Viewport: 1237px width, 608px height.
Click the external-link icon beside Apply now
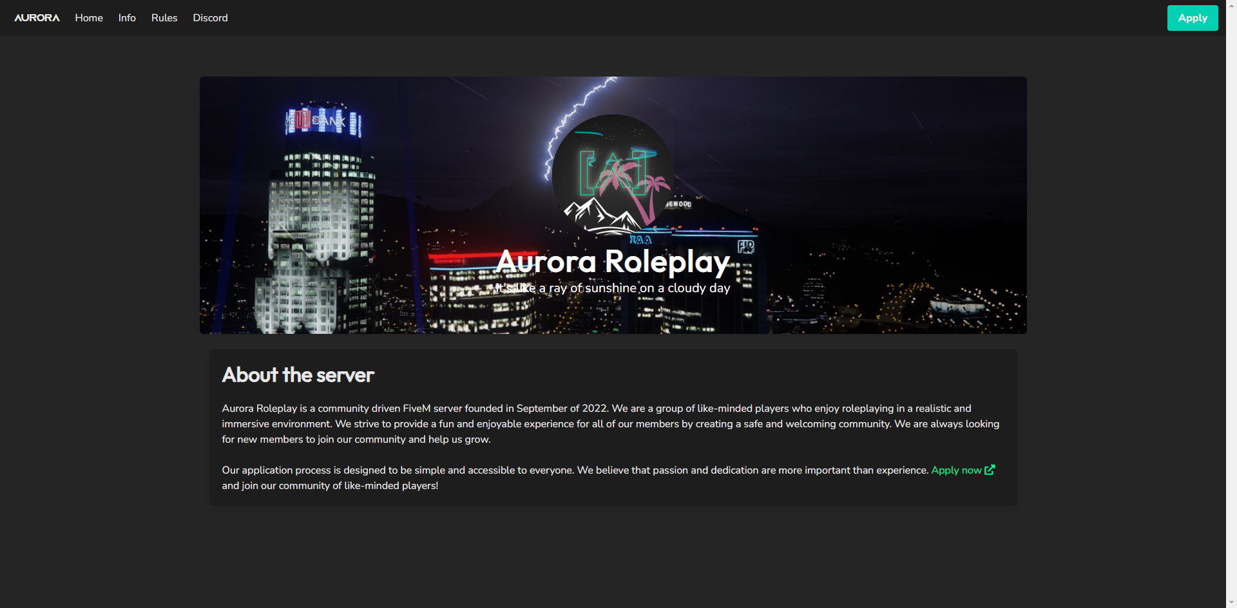pos(989,470)
